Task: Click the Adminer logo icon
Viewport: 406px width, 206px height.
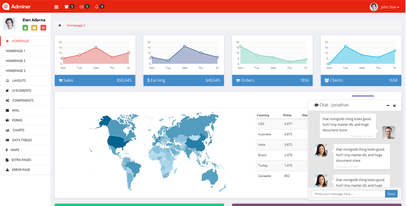Action: (6, 6)
